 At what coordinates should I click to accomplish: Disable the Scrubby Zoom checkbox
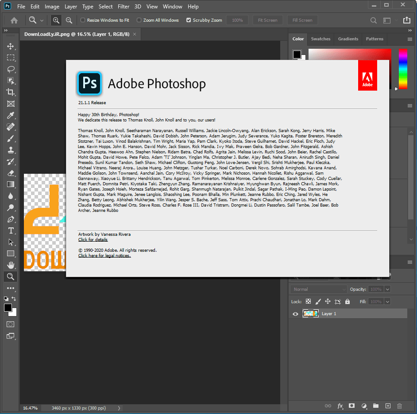tap(188, 20)
